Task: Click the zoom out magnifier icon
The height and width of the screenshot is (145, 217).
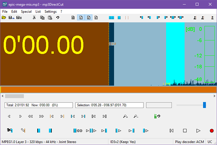Action: tap(135, 116)
